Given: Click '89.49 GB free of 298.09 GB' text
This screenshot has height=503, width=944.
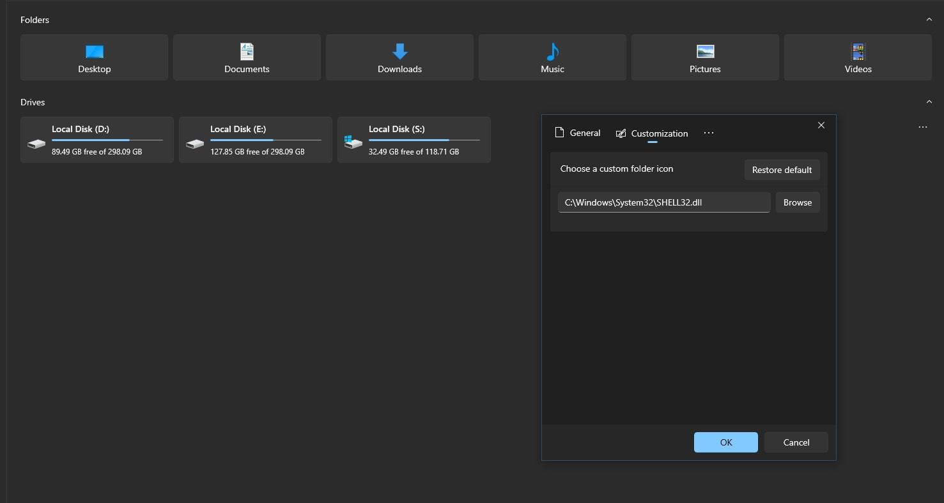Looking at the screenshot, I should coord(97,152).
